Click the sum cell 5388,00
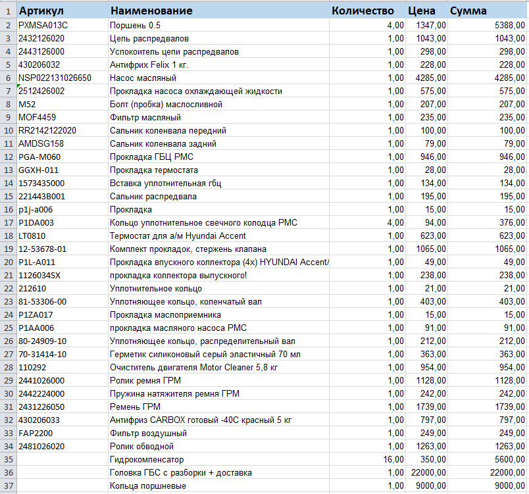Image resolution: width=529 pixels, height=494 pixels. click(x=487, y=25)
